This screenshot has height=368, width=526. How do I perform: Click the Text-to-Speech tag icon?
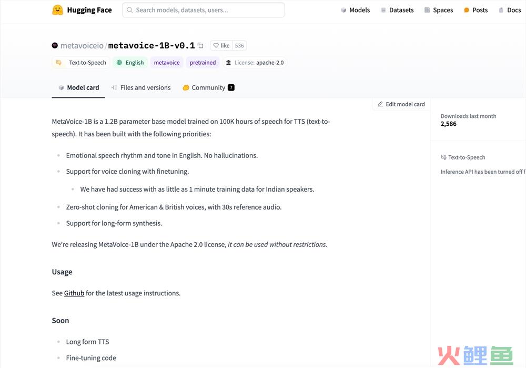(x=59, y=63)
